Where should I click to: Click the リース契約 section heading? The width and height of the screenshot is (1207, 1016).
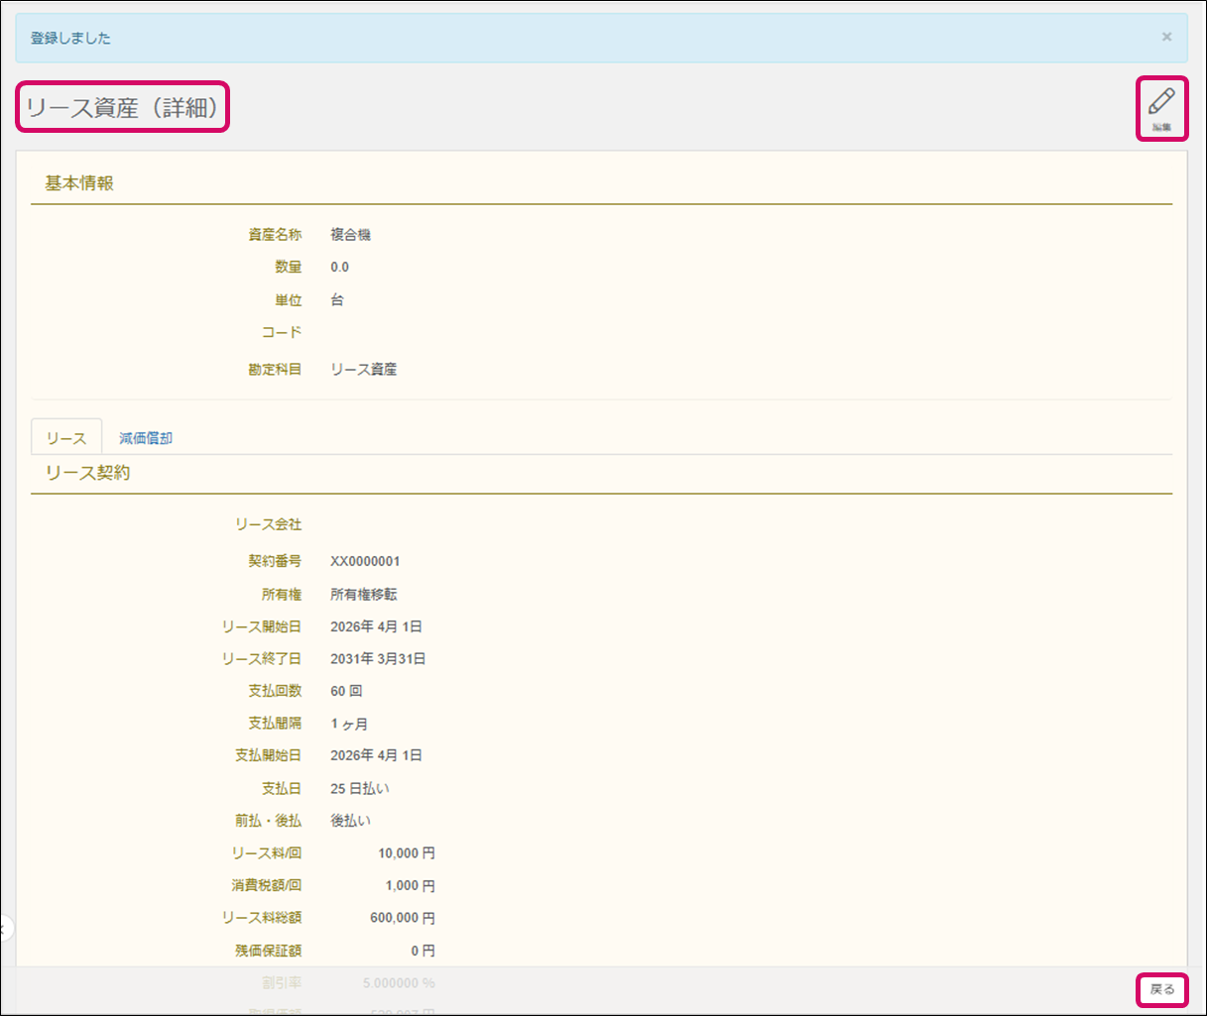tap(87, 473)
